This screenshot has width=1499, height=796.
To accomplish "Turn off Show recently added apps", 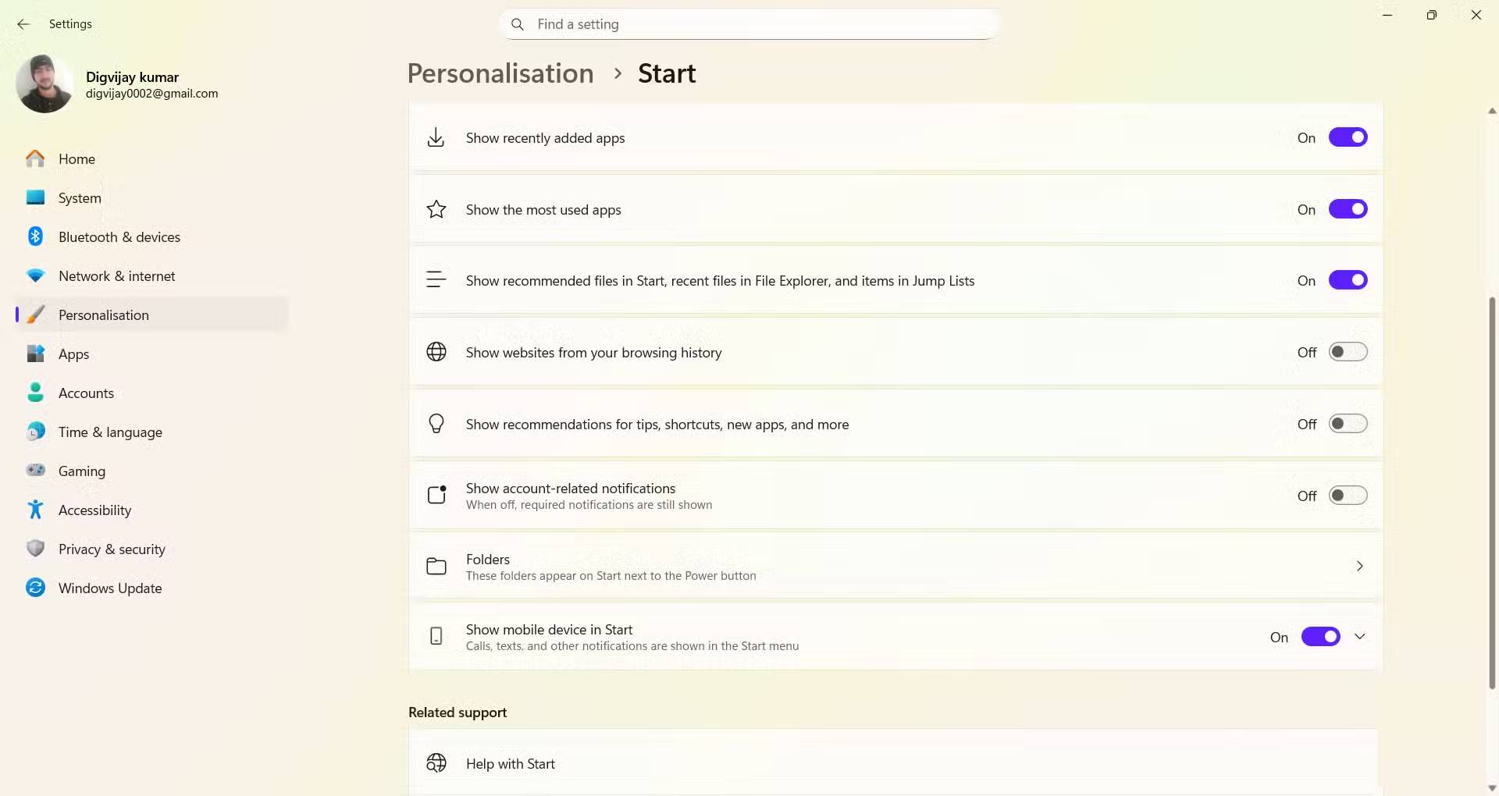I will pyautogui.click(x=1348, y=137).
